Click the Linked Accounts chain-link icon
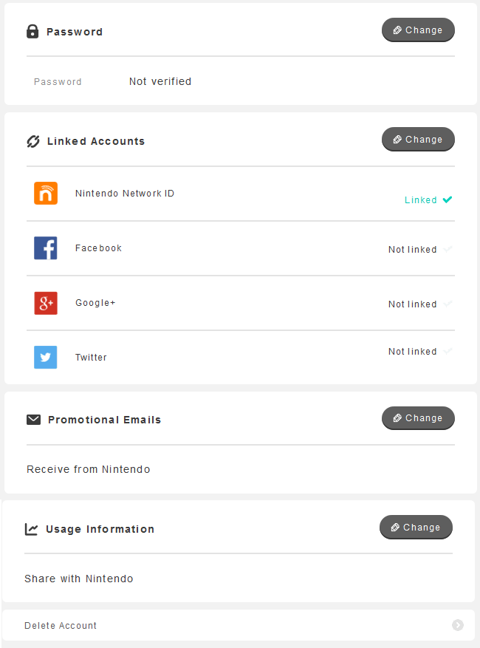This screenshot has width=480, height=648. coord(33,141)
